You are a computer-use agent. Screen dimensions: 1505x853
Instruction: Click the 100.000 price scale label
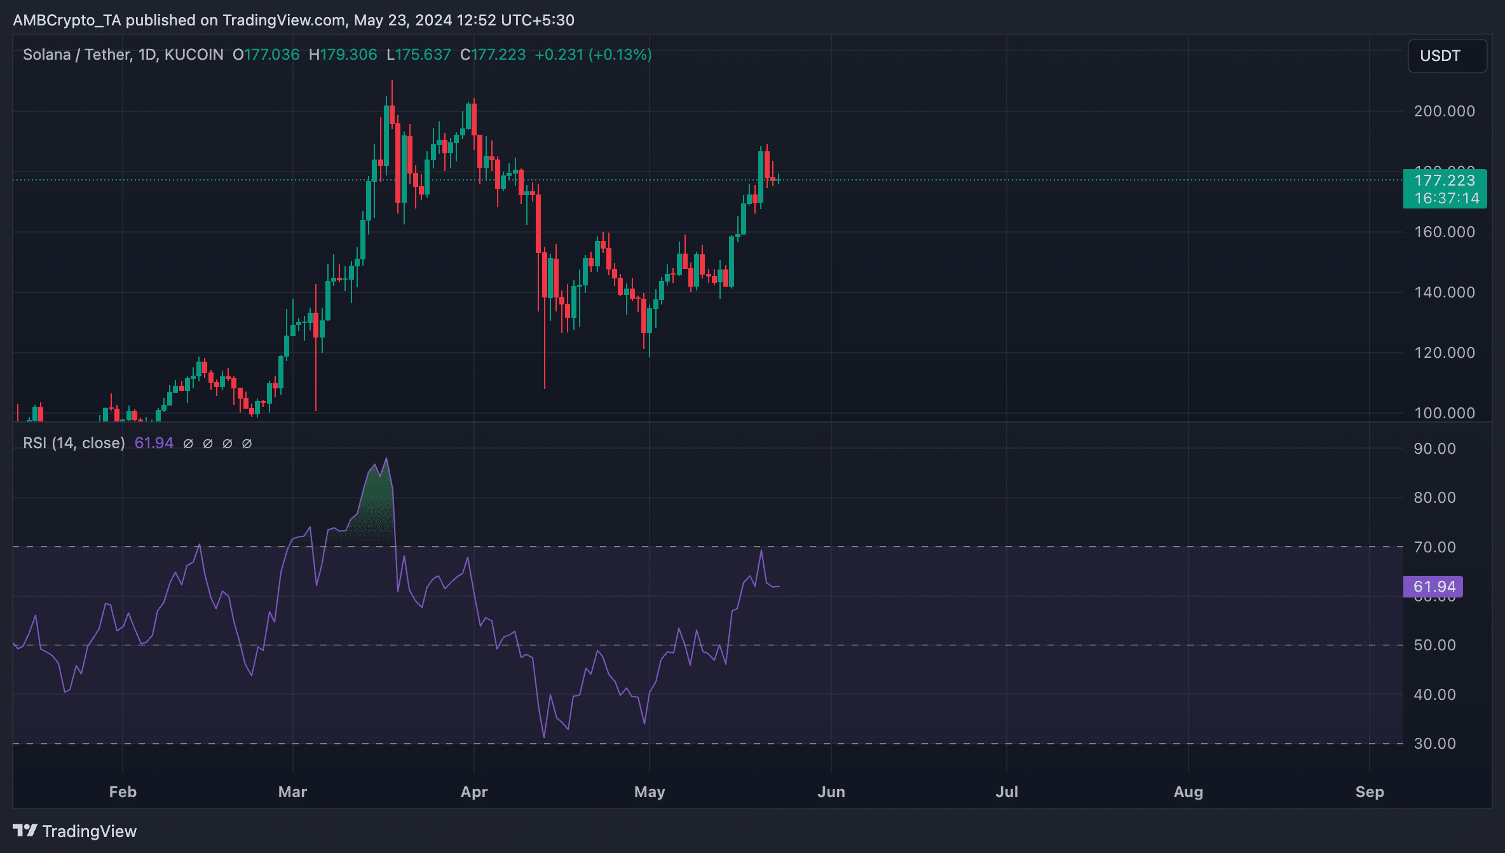pos(1445,413)
